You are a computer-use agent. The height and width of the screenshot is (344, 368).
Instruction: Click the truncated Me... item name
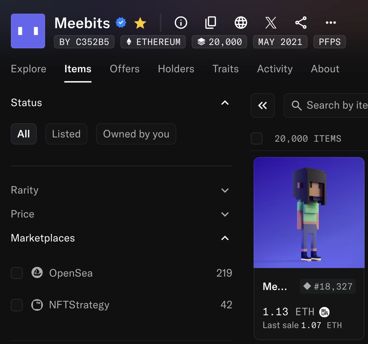[275, 286]
